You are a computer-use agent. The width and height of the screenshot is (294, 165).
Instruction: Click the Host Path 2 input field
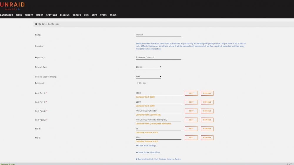158,111
